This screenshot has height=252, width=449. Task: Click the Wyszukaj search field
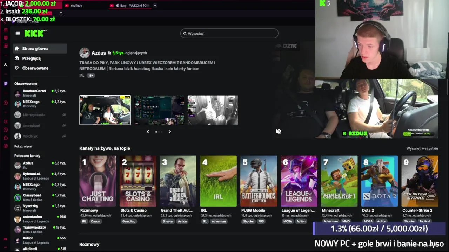tap(229, 34)
